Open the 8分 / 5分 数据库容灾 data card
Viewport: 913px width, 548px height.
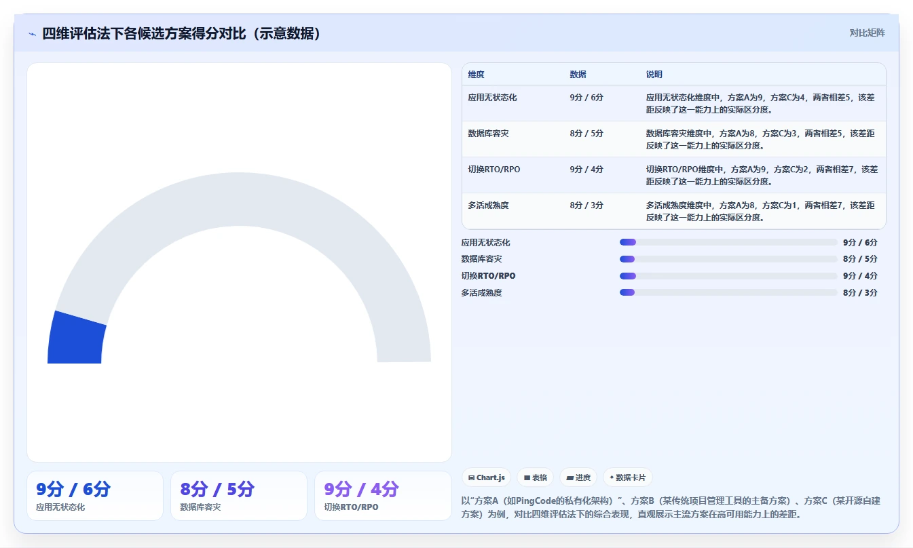[x=239, y=496]
